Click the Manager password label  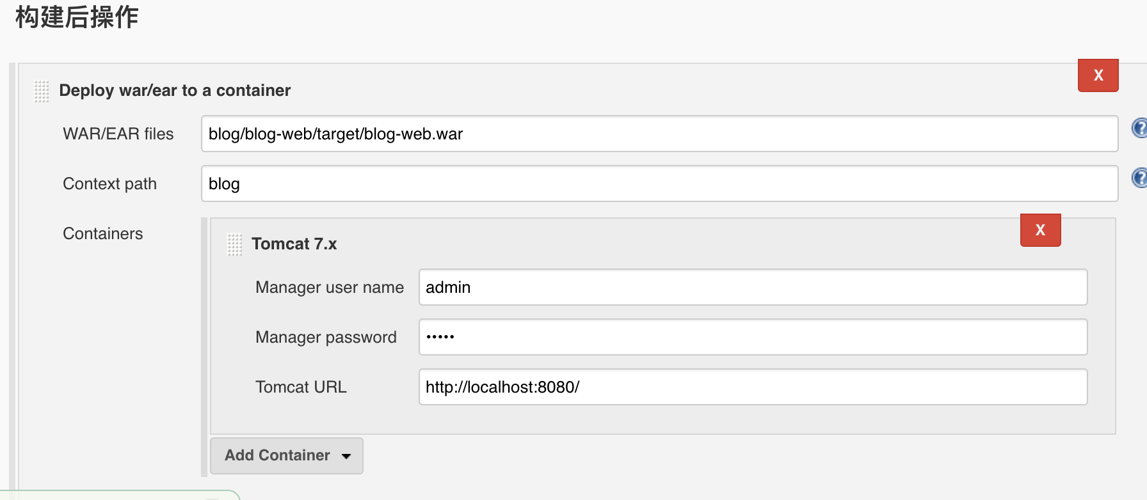tap(326, 337)
